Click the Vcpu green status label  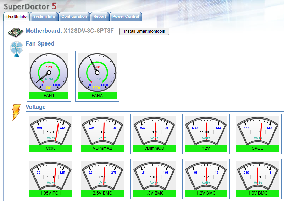tap(51, 148)
